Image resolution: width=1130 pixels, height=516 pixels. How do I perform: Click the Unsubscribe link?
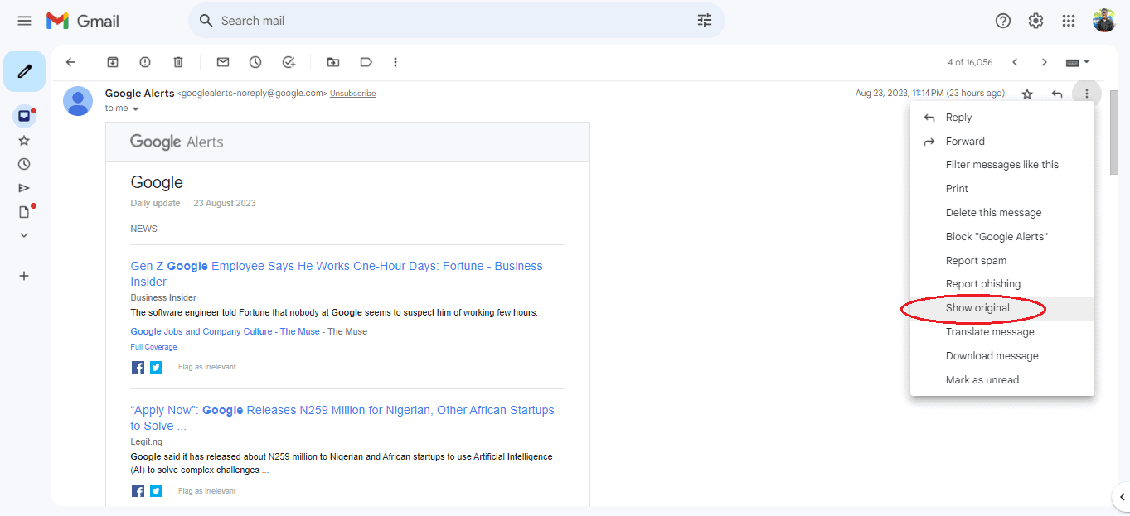(x=352, y=94)
